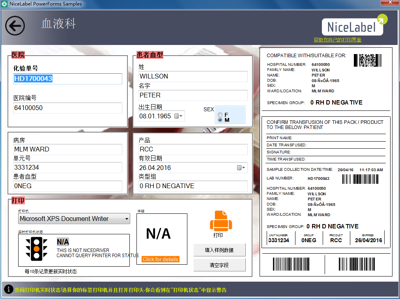Click the back arrow to leave 血液科 form
The image size is (400, 299).
click(15, 25)
